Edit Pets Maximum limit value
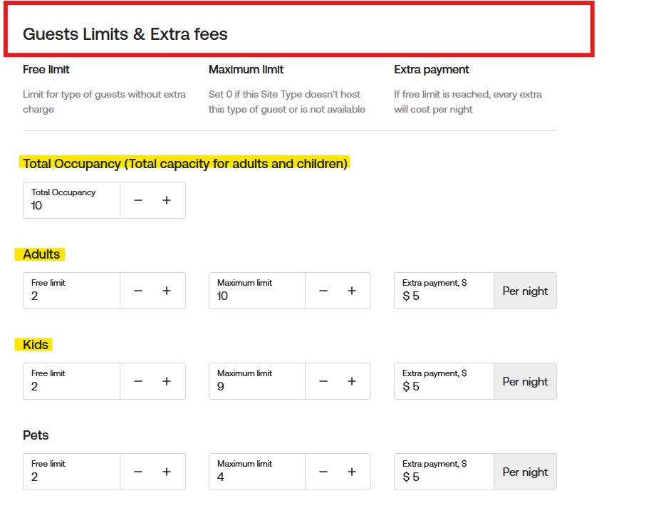Image resolution: width=671 pixels, height=513 pixels. coord(256,472)
